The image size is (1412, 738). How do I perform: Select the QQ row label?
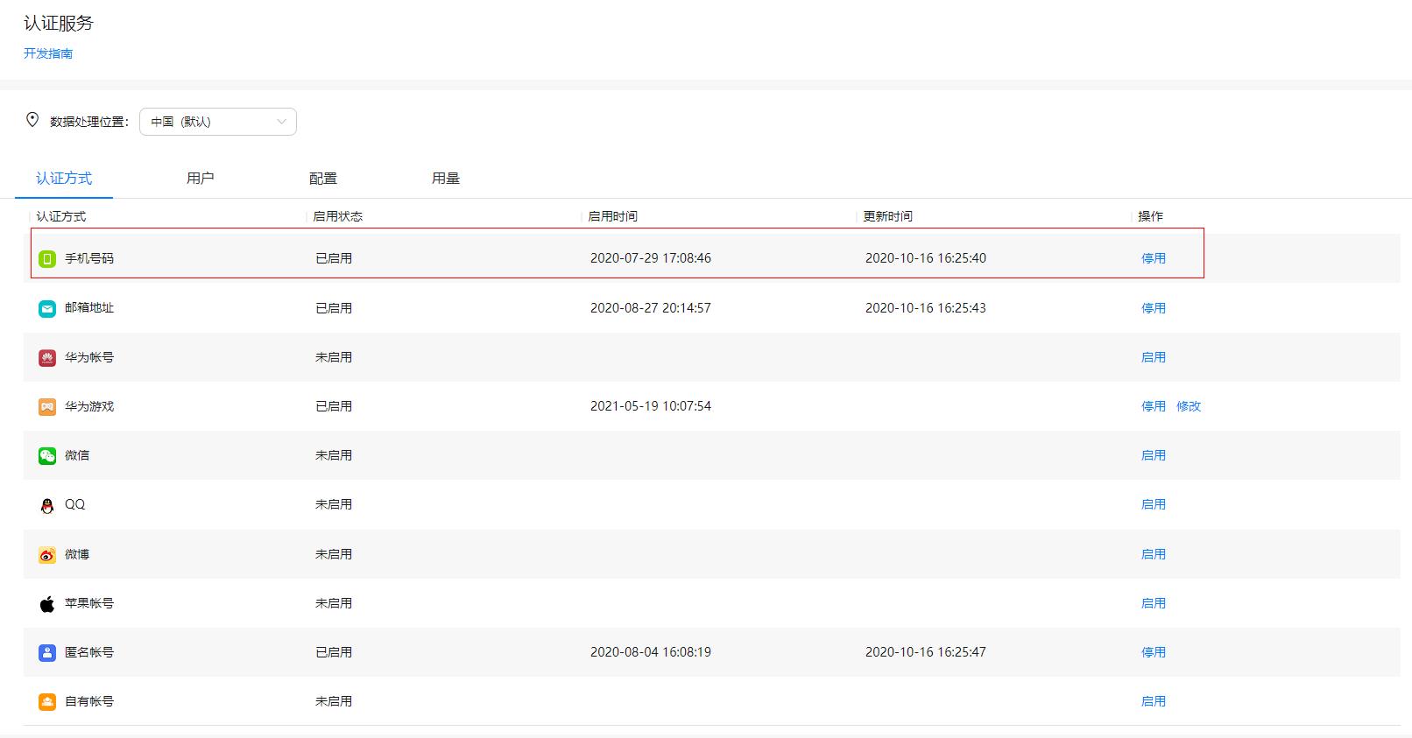[x=75, y=504]
